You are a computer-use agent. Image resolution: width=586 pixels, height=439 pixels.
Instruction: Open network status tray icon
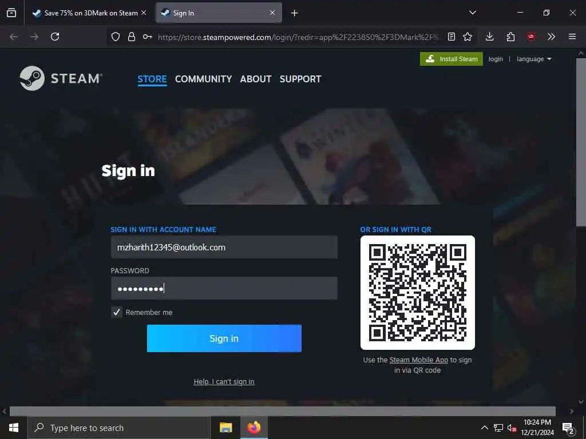(498, 428)
